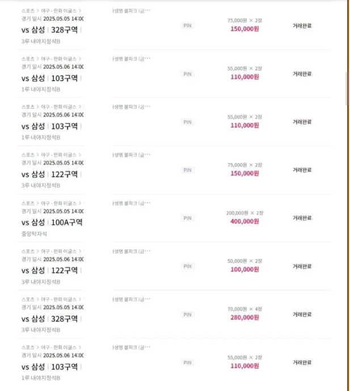Image resolution: width=350 pixels, height=391 pixels.
Task: Click the 중앙탁자석 seat type label
Action: pyautogui.click(x=34, y=233)
